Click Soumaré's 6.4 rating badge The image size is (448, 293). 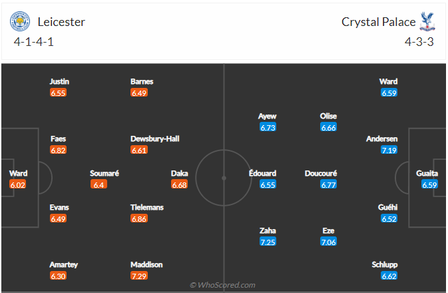[99, 184]
